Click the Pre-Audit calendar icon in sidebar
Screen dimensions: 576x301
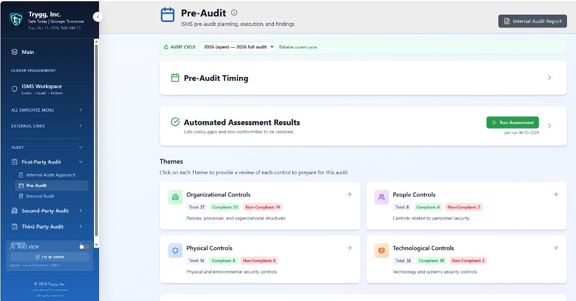click(x=21, y=185)
